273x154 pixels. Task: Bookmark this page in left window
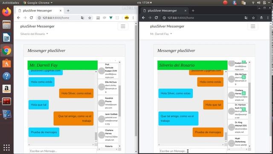(90, 18)
